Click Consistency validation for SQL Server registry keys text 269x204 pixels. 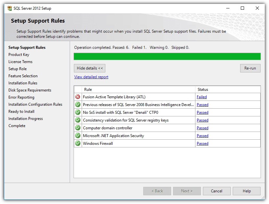point(126,120)
